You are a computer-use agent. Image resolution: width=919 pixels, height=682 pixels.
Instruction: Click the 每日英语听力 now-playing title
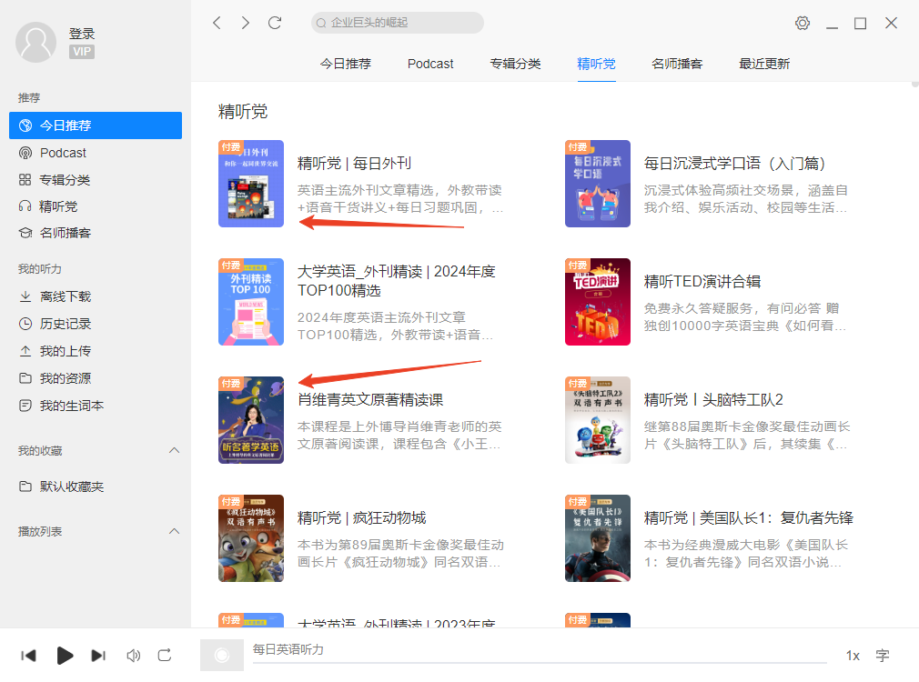(x=288, y=649)
